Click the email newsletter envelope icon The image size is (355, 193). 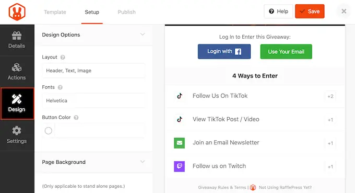click(x=179, y=143)
